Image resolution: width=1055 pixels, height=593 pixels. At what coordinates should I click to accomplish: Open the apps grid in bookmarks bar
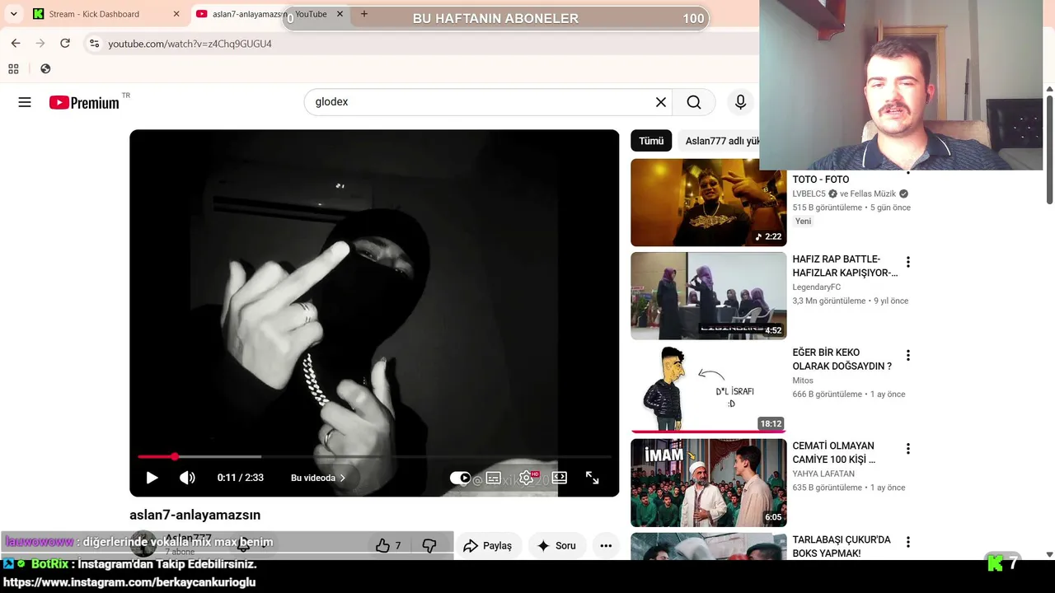tap(13, 69)
